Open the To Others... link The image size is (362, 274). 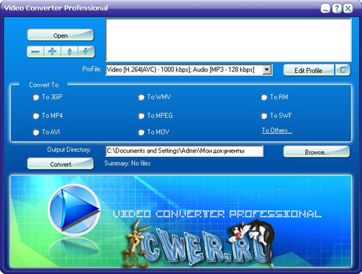[x=277, y=130]
